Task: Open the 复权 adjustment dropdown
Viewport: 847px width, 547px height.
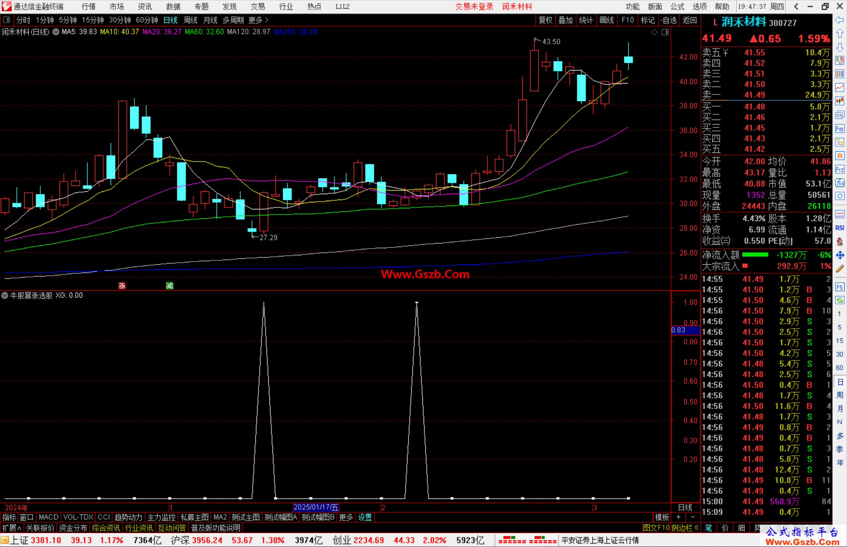Action: tap(545, 20)
